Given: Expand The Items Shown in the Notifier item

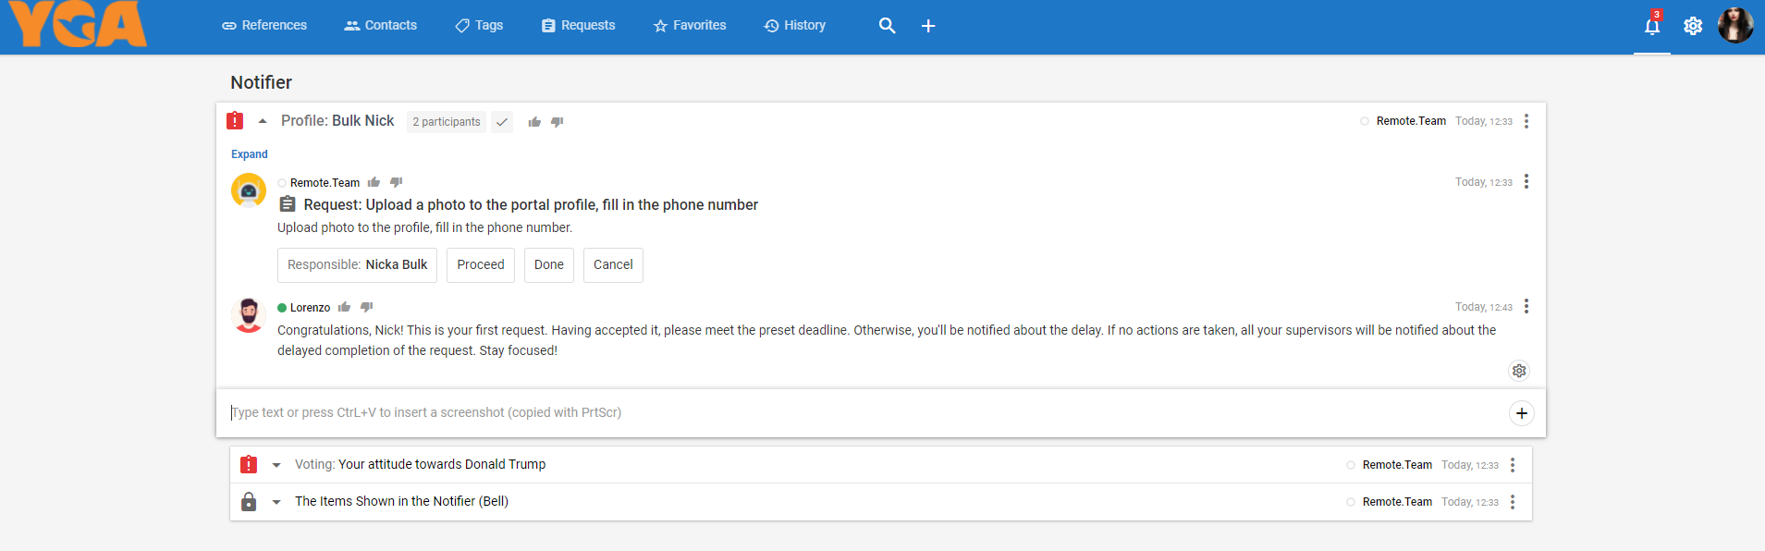Looking at the screenshot, I should coord(276,502).
